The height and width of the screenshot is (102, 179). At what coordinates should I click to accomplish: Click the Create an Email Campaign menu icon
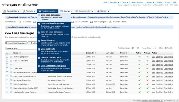[x=39, y=24]
